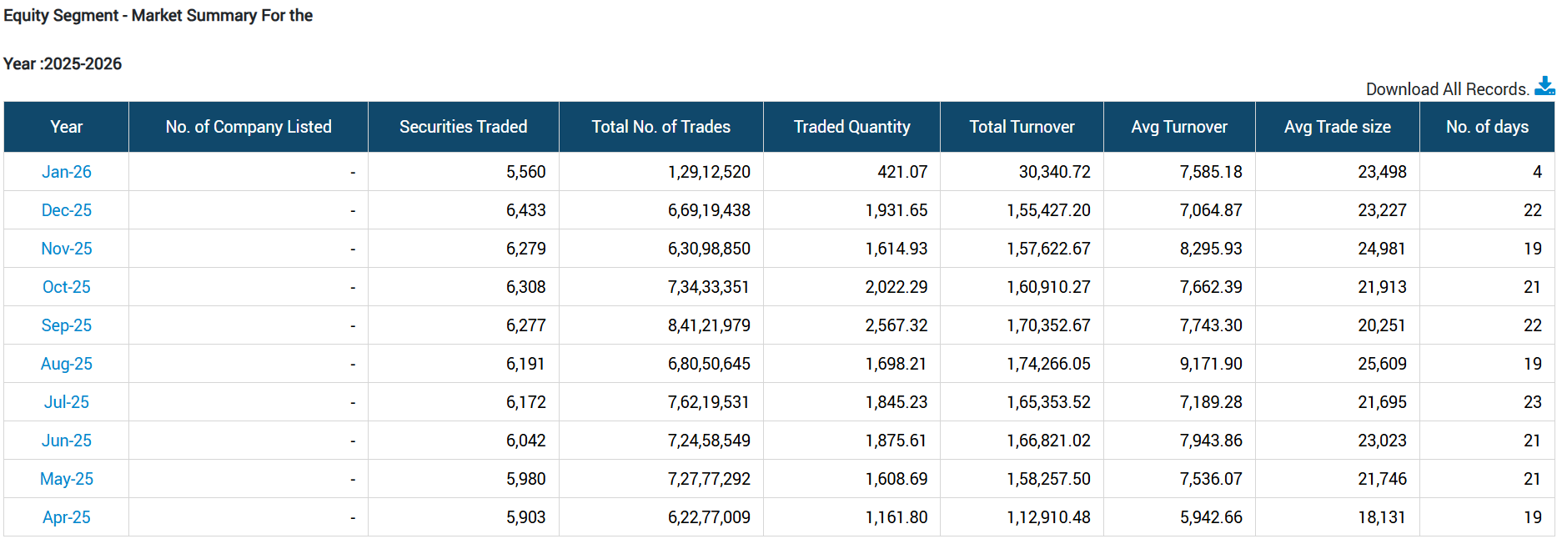
Task: Click the Traded Quantity column header
Action: pos(851,127)
